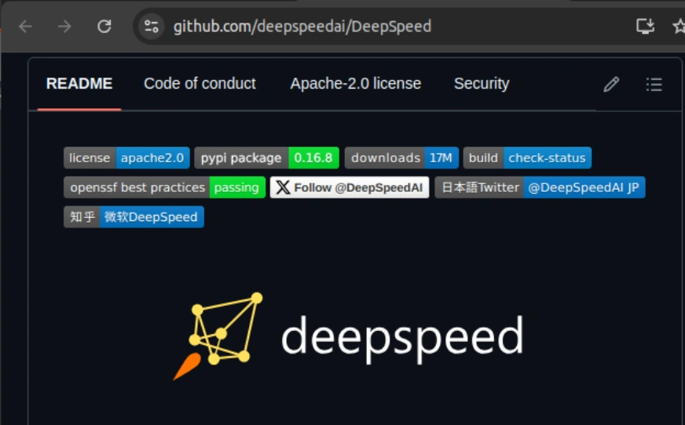This screenshot has height=425, width=685.
Task: Click openssf best practices passing badge
Action: [x=164, y=187]
